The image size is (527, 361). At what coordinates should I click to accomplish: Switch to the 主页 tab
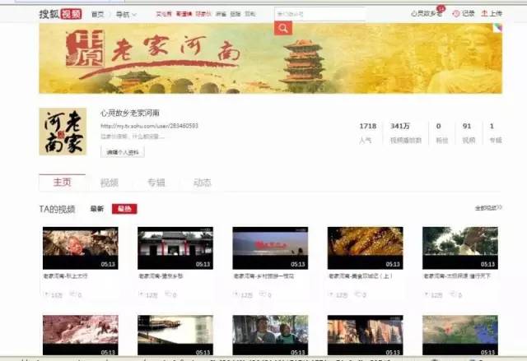(63, 183)
